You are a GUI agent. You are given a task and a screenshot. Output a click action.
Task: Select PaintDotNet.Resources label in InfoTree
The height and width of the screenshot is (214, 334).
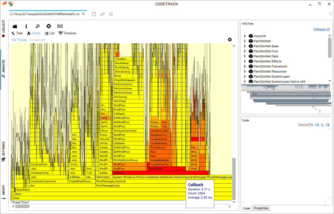270,72
